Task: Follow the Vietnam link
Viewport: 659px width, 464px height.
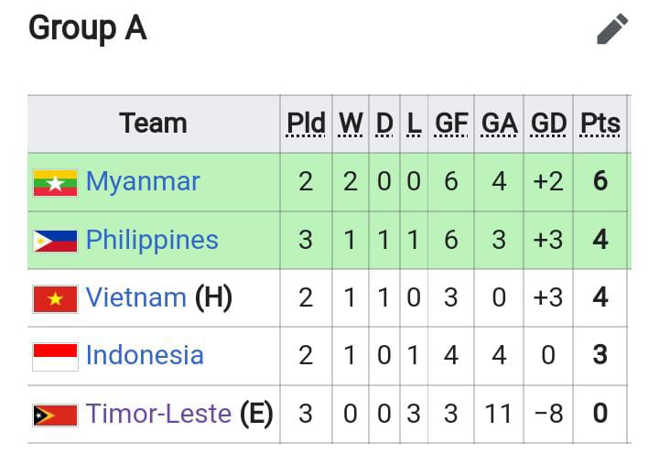Action: pos(135,297)
